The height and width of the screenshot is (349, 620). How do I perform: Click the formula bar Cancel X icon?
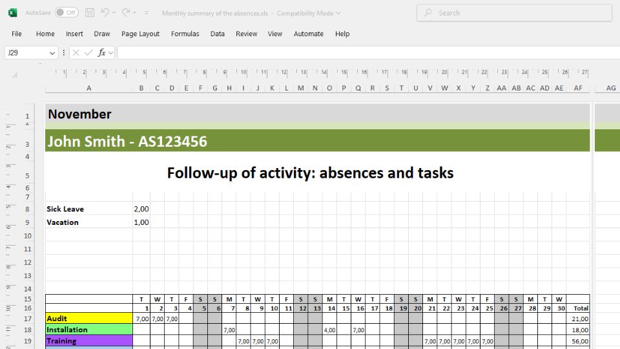point(76,53)
